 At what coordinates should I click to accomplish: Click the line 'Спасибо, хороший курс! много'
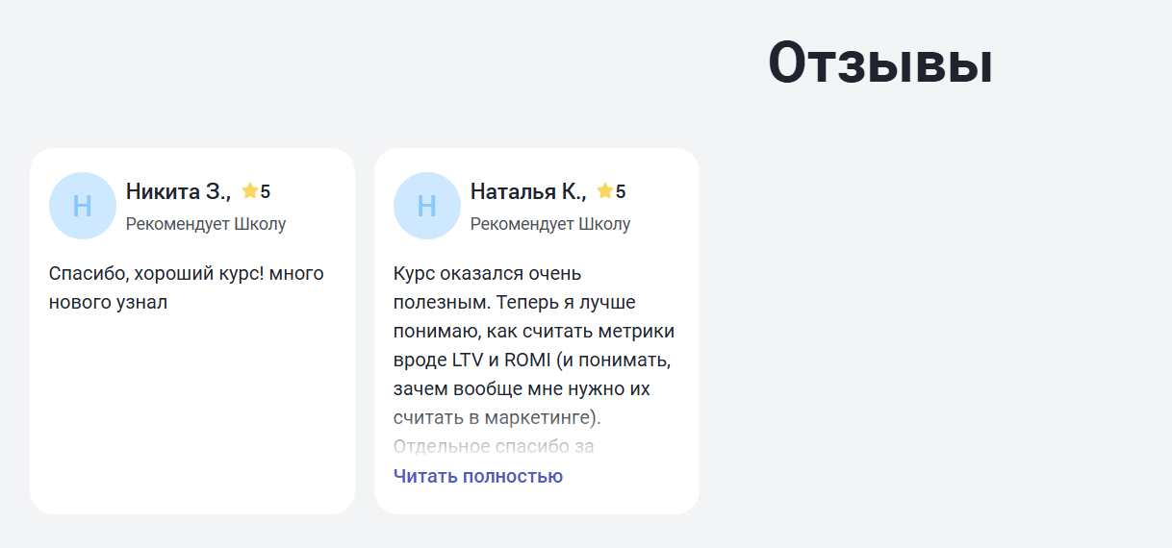[186, 274]
